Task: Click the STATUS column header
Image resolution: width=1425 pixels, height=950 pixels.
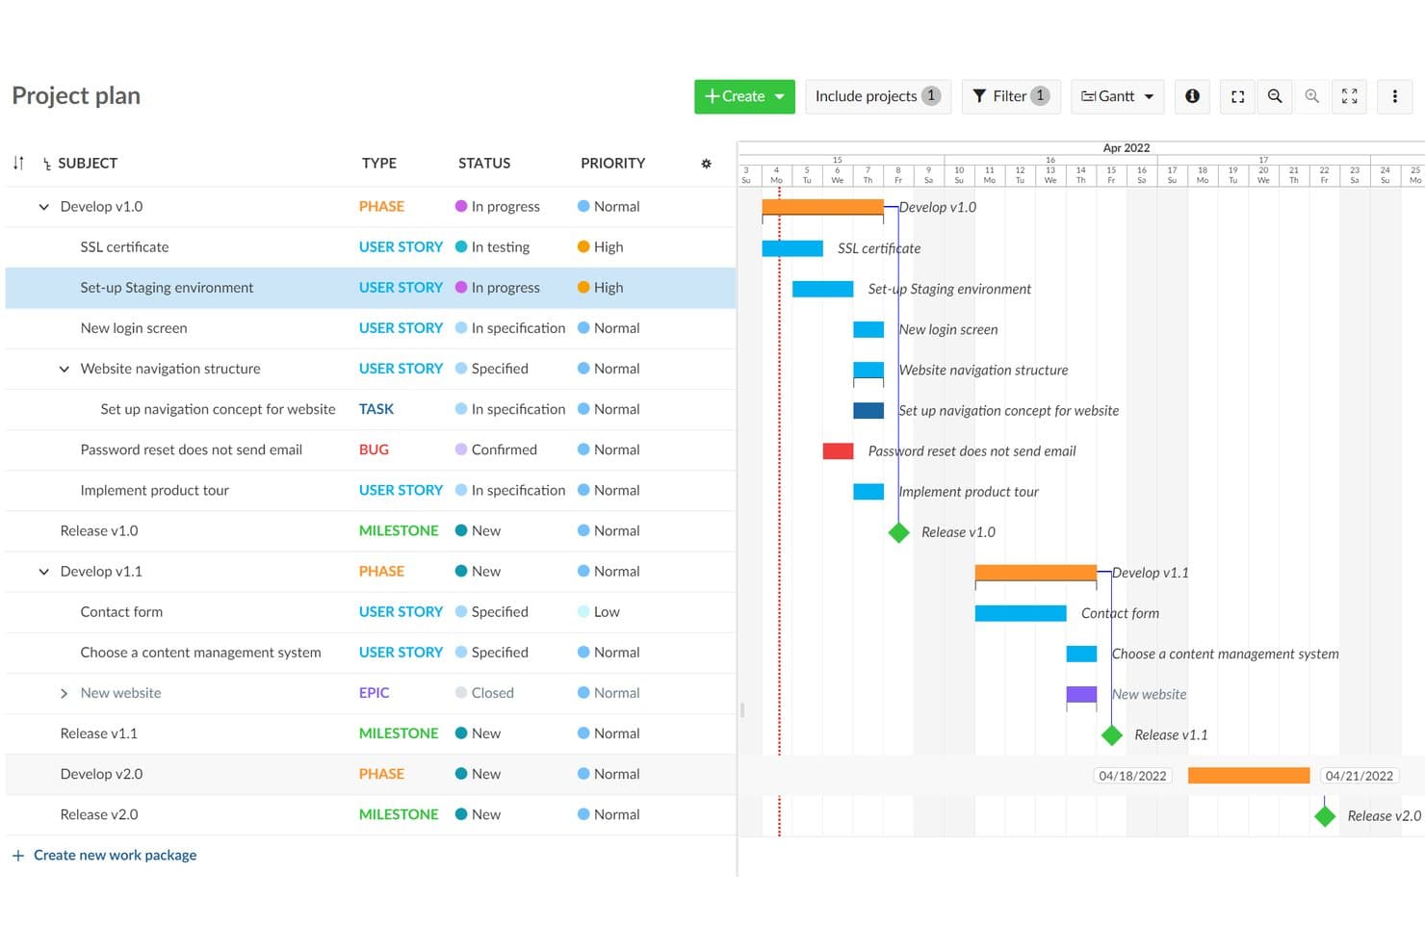Action: pyautogui.click(x=484, y=164)
